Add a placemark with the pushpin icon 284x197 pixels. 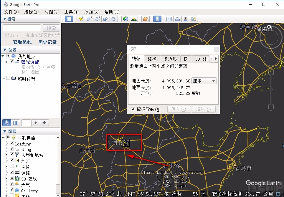[x=81, y=19]
